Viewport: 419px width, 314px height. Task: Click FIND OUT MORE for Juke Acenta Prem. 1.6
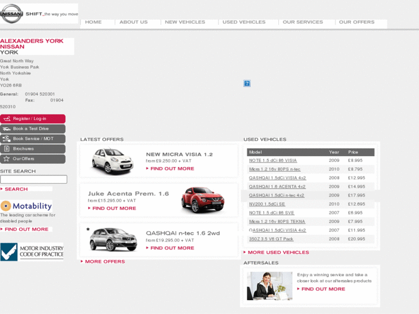click(x=114, y=208)
